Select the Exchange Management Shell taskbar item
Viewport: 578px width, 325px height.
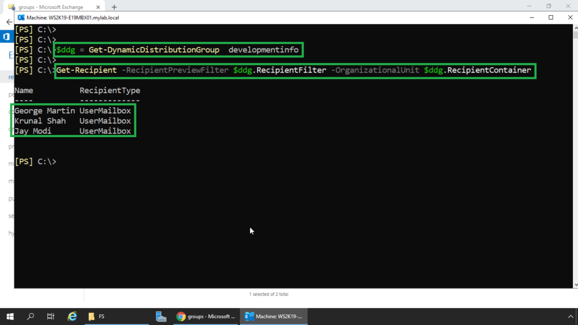[274, 317]
